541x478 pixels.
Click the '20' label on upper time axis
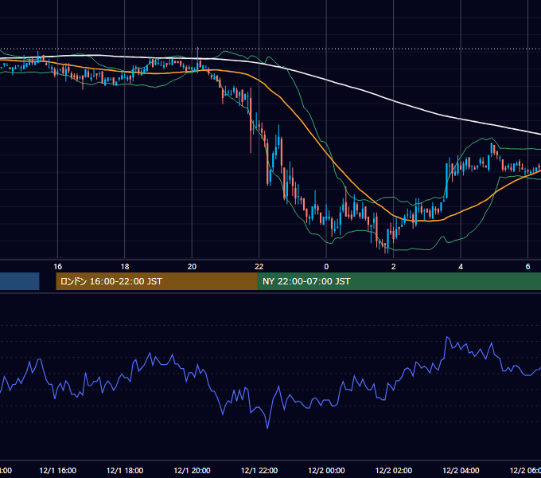pyautogui.click(x=192, y=267)
